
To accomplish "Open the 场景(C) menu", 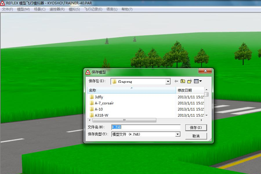I will [40, 9].
